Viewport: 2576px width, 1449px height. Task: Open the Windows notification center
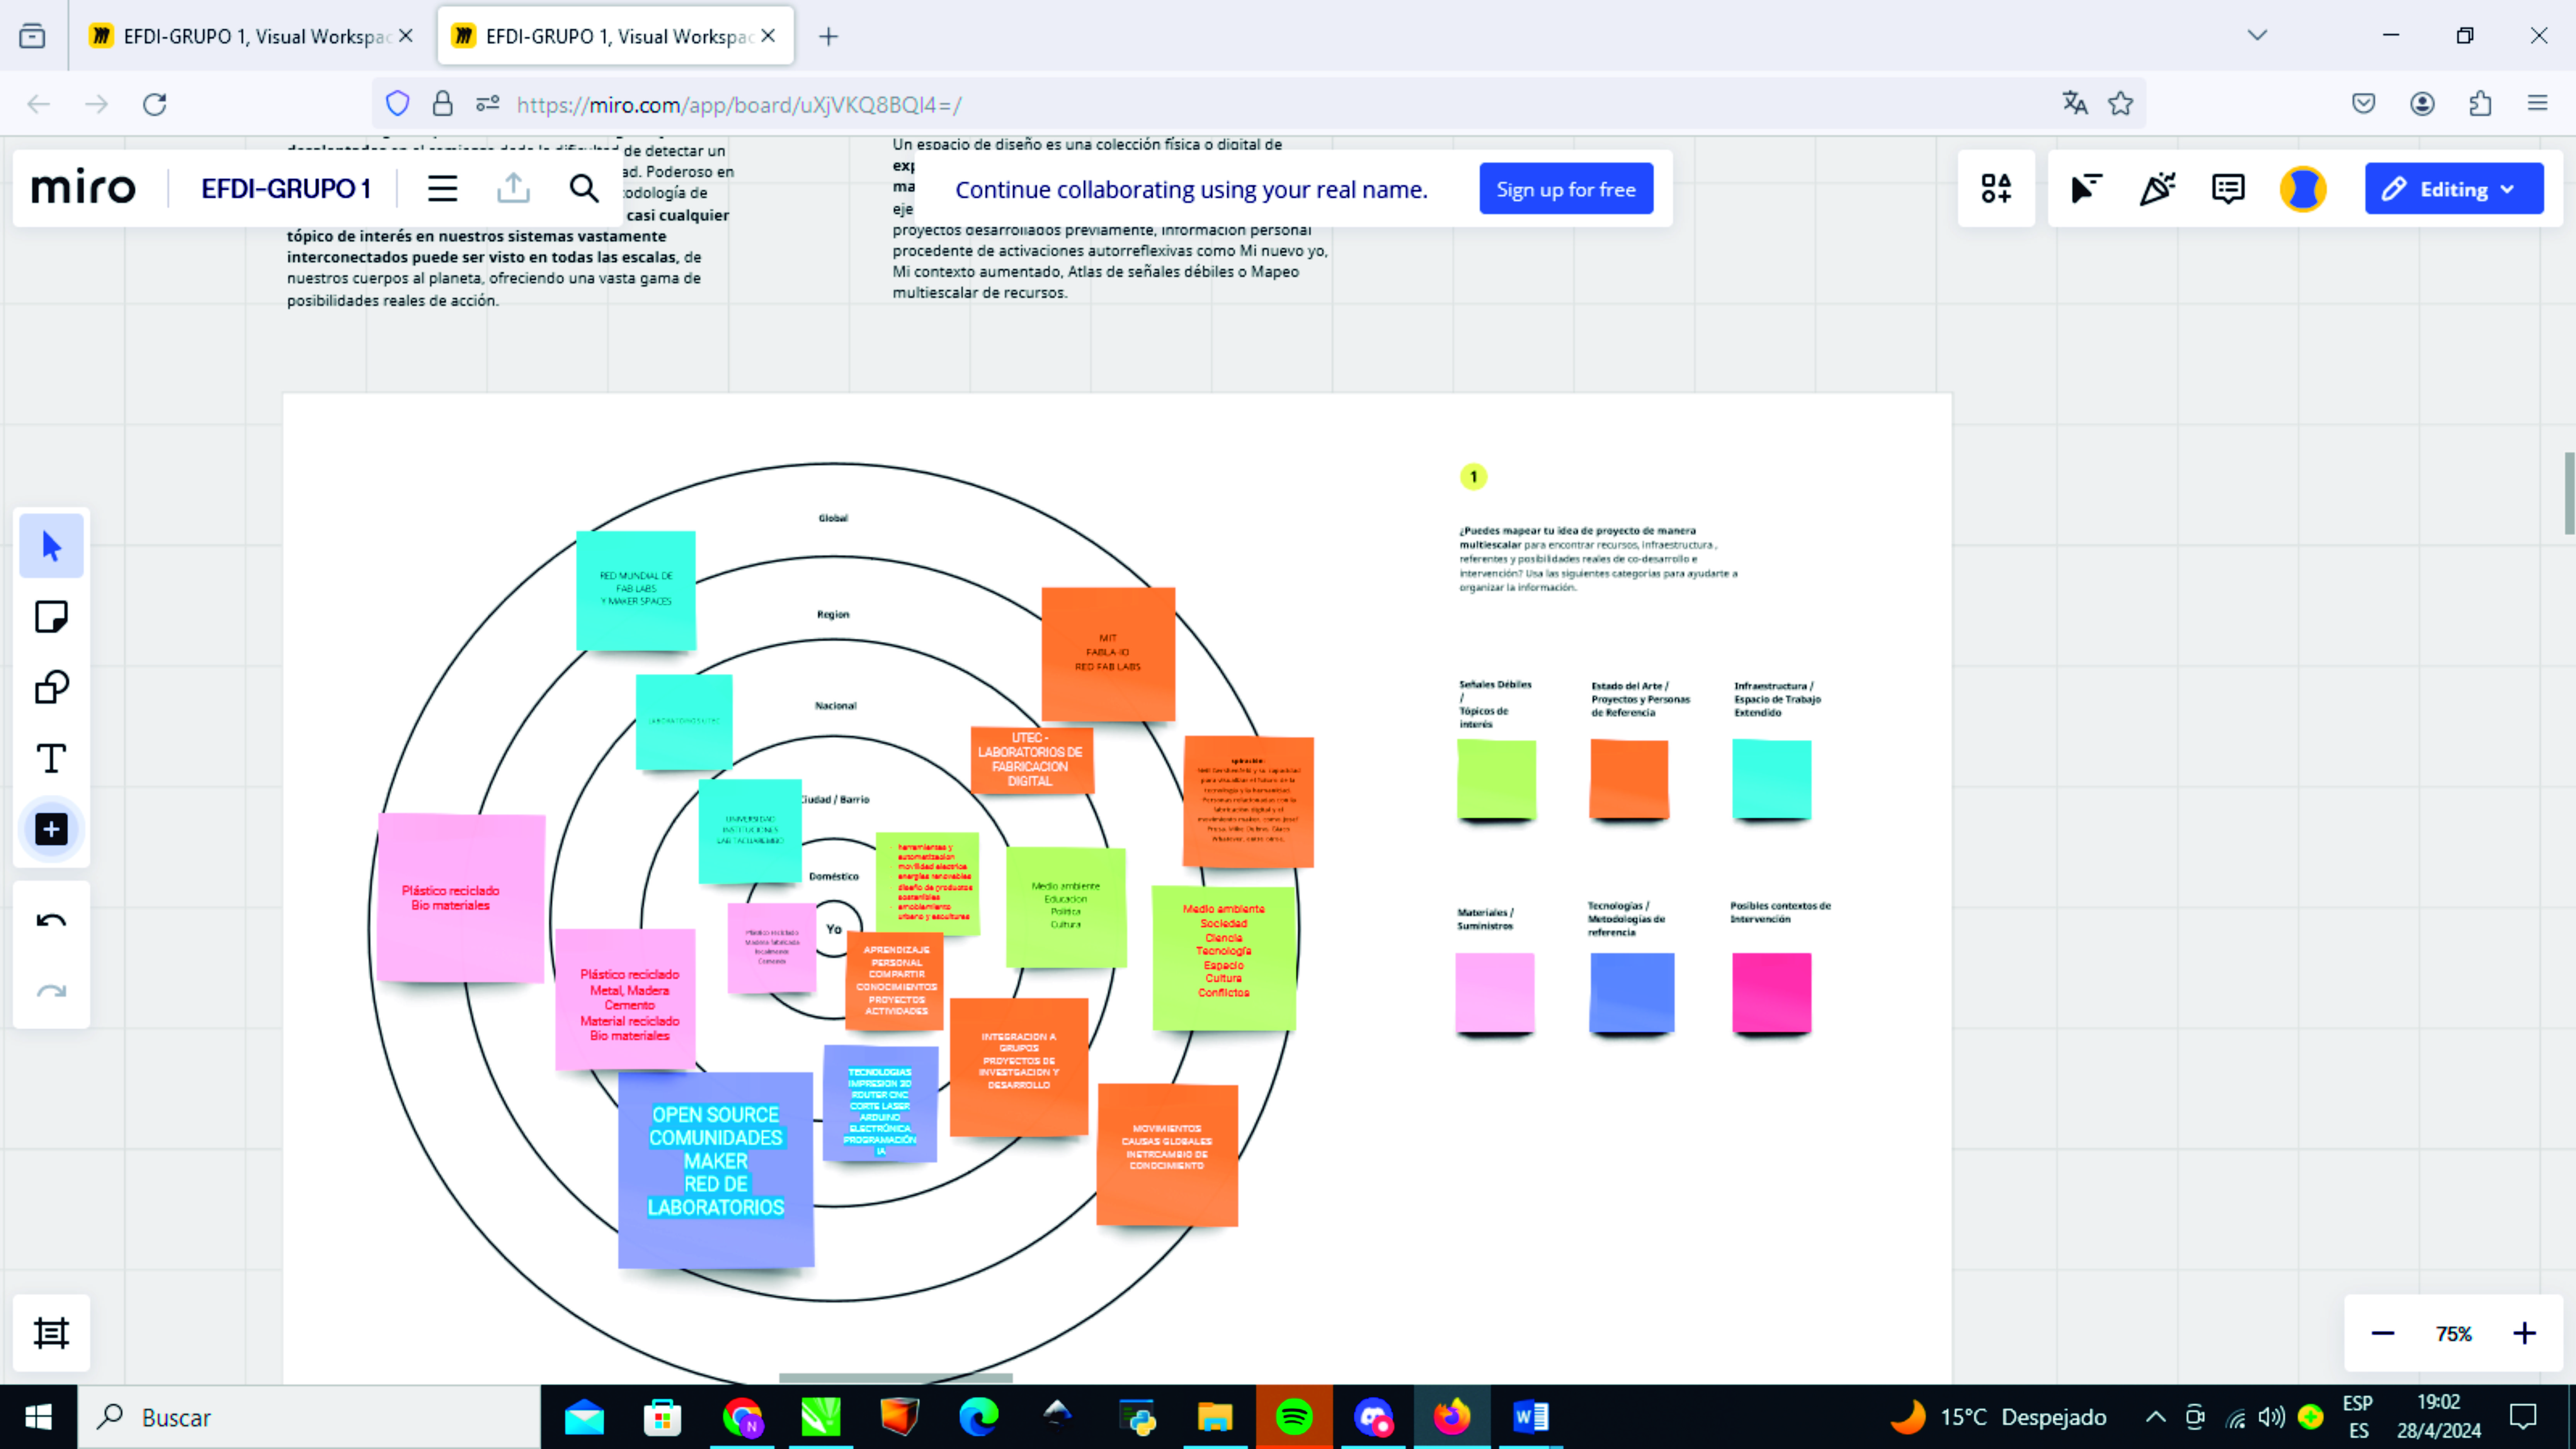2523,1417
